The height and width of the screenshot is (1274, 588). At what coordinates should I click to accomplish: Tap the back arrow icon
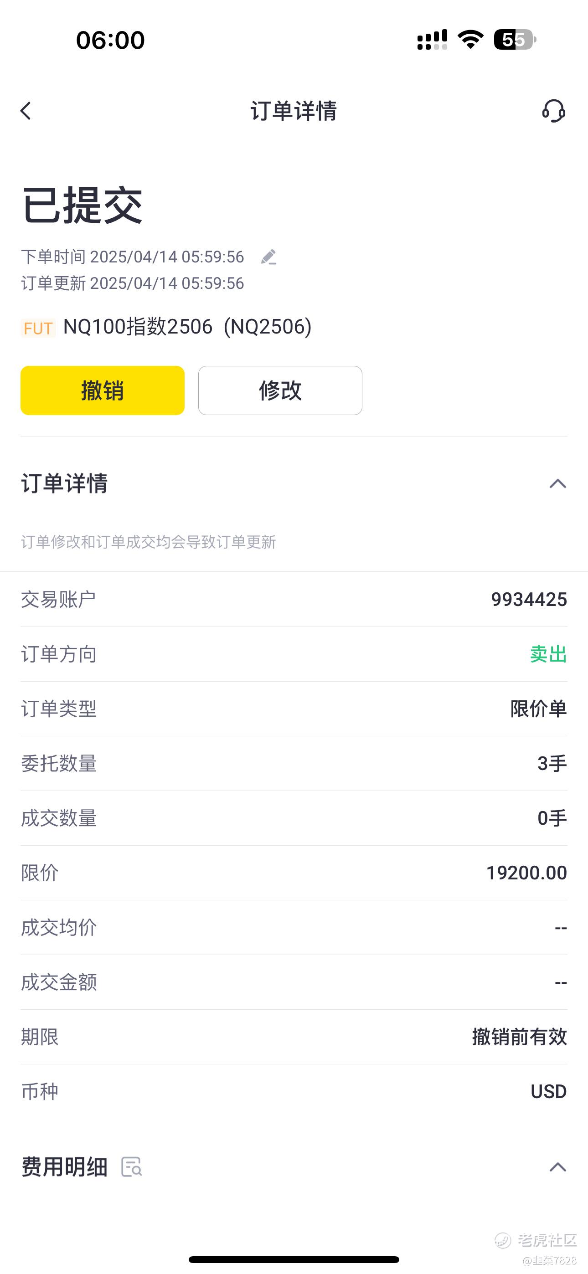tap(26, 111)
